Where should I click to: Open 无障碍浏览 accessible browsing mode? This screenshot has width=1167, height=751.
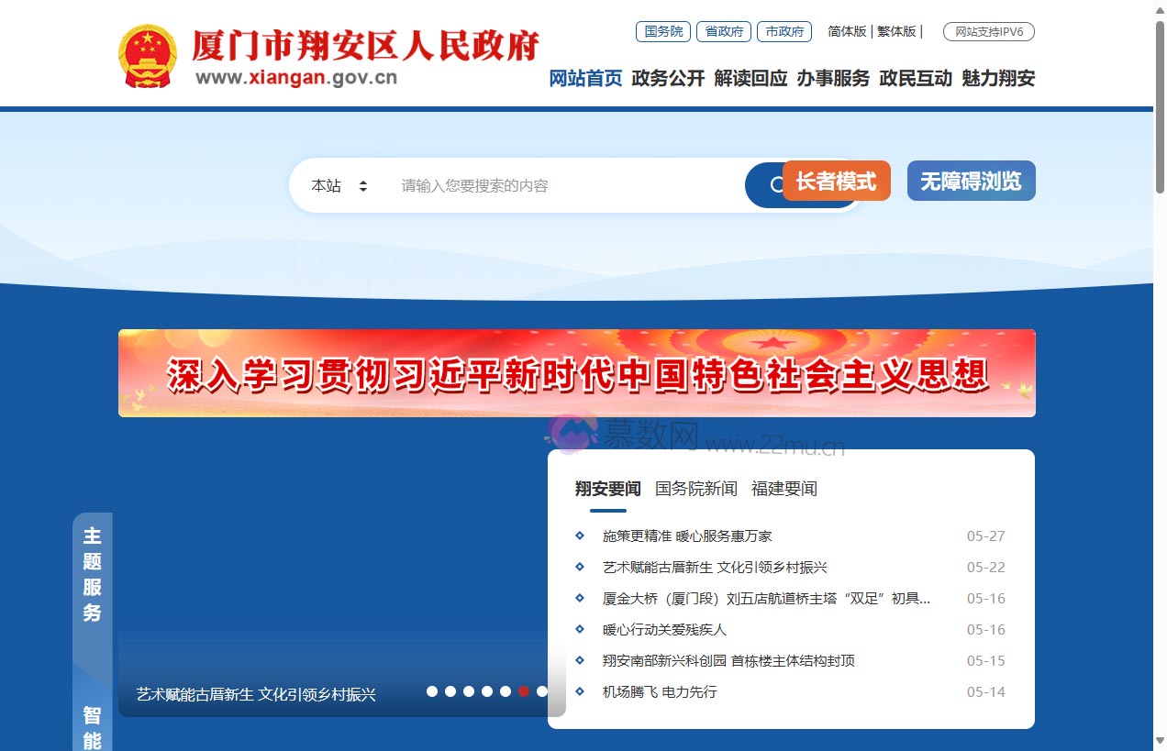click(971, 181)
